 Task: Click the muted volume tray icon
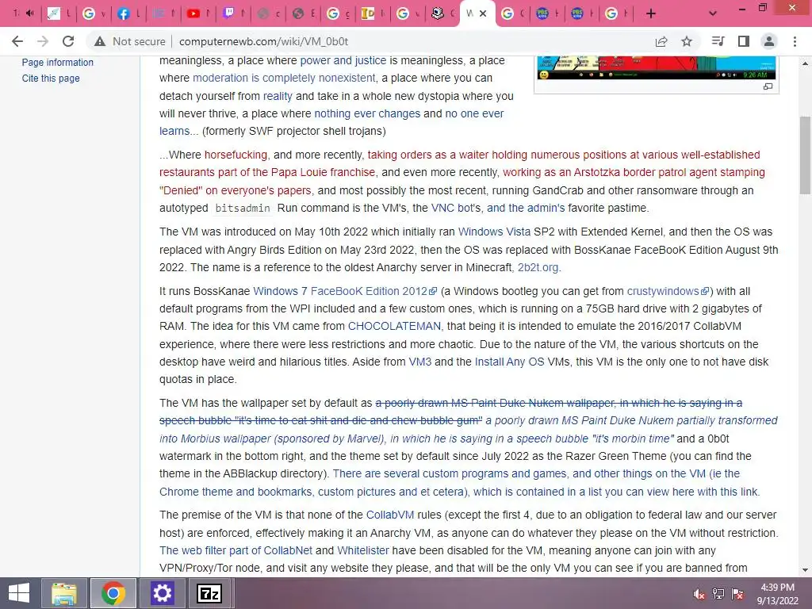[x=699, y=594]
